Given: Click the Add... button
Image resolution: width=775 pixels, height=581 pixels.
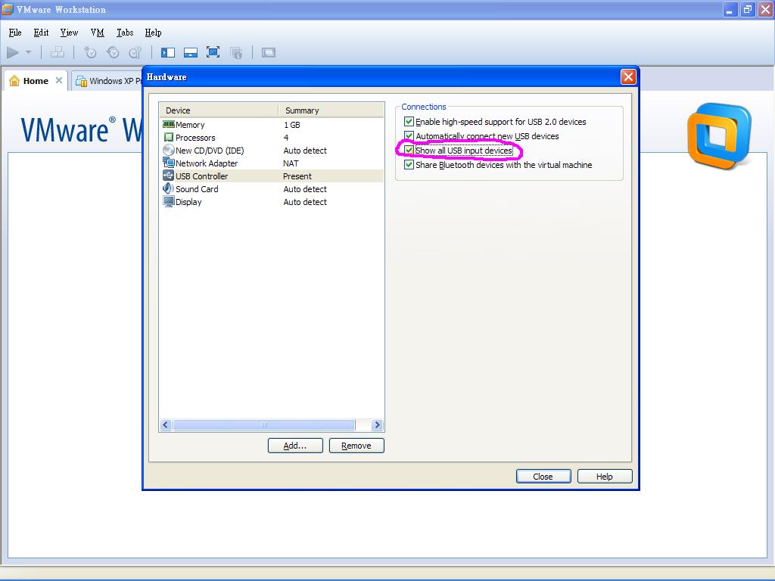Looking at the screenshot, I should click(x=295, y=446).
